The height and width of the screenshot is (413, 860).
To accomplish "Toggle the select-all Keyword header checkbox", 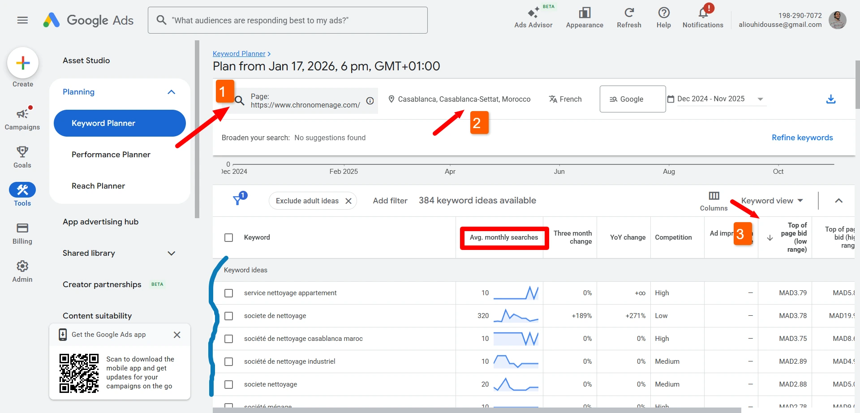I will tap(229, 237).
